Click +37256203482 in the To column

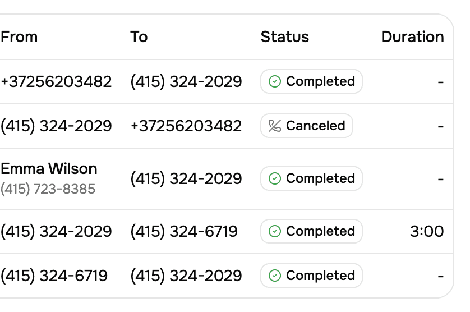click(186, 126)
